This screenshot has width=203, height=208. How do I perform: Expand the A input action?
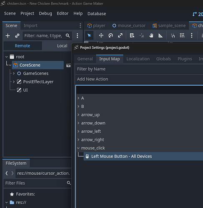click(78, 98)
